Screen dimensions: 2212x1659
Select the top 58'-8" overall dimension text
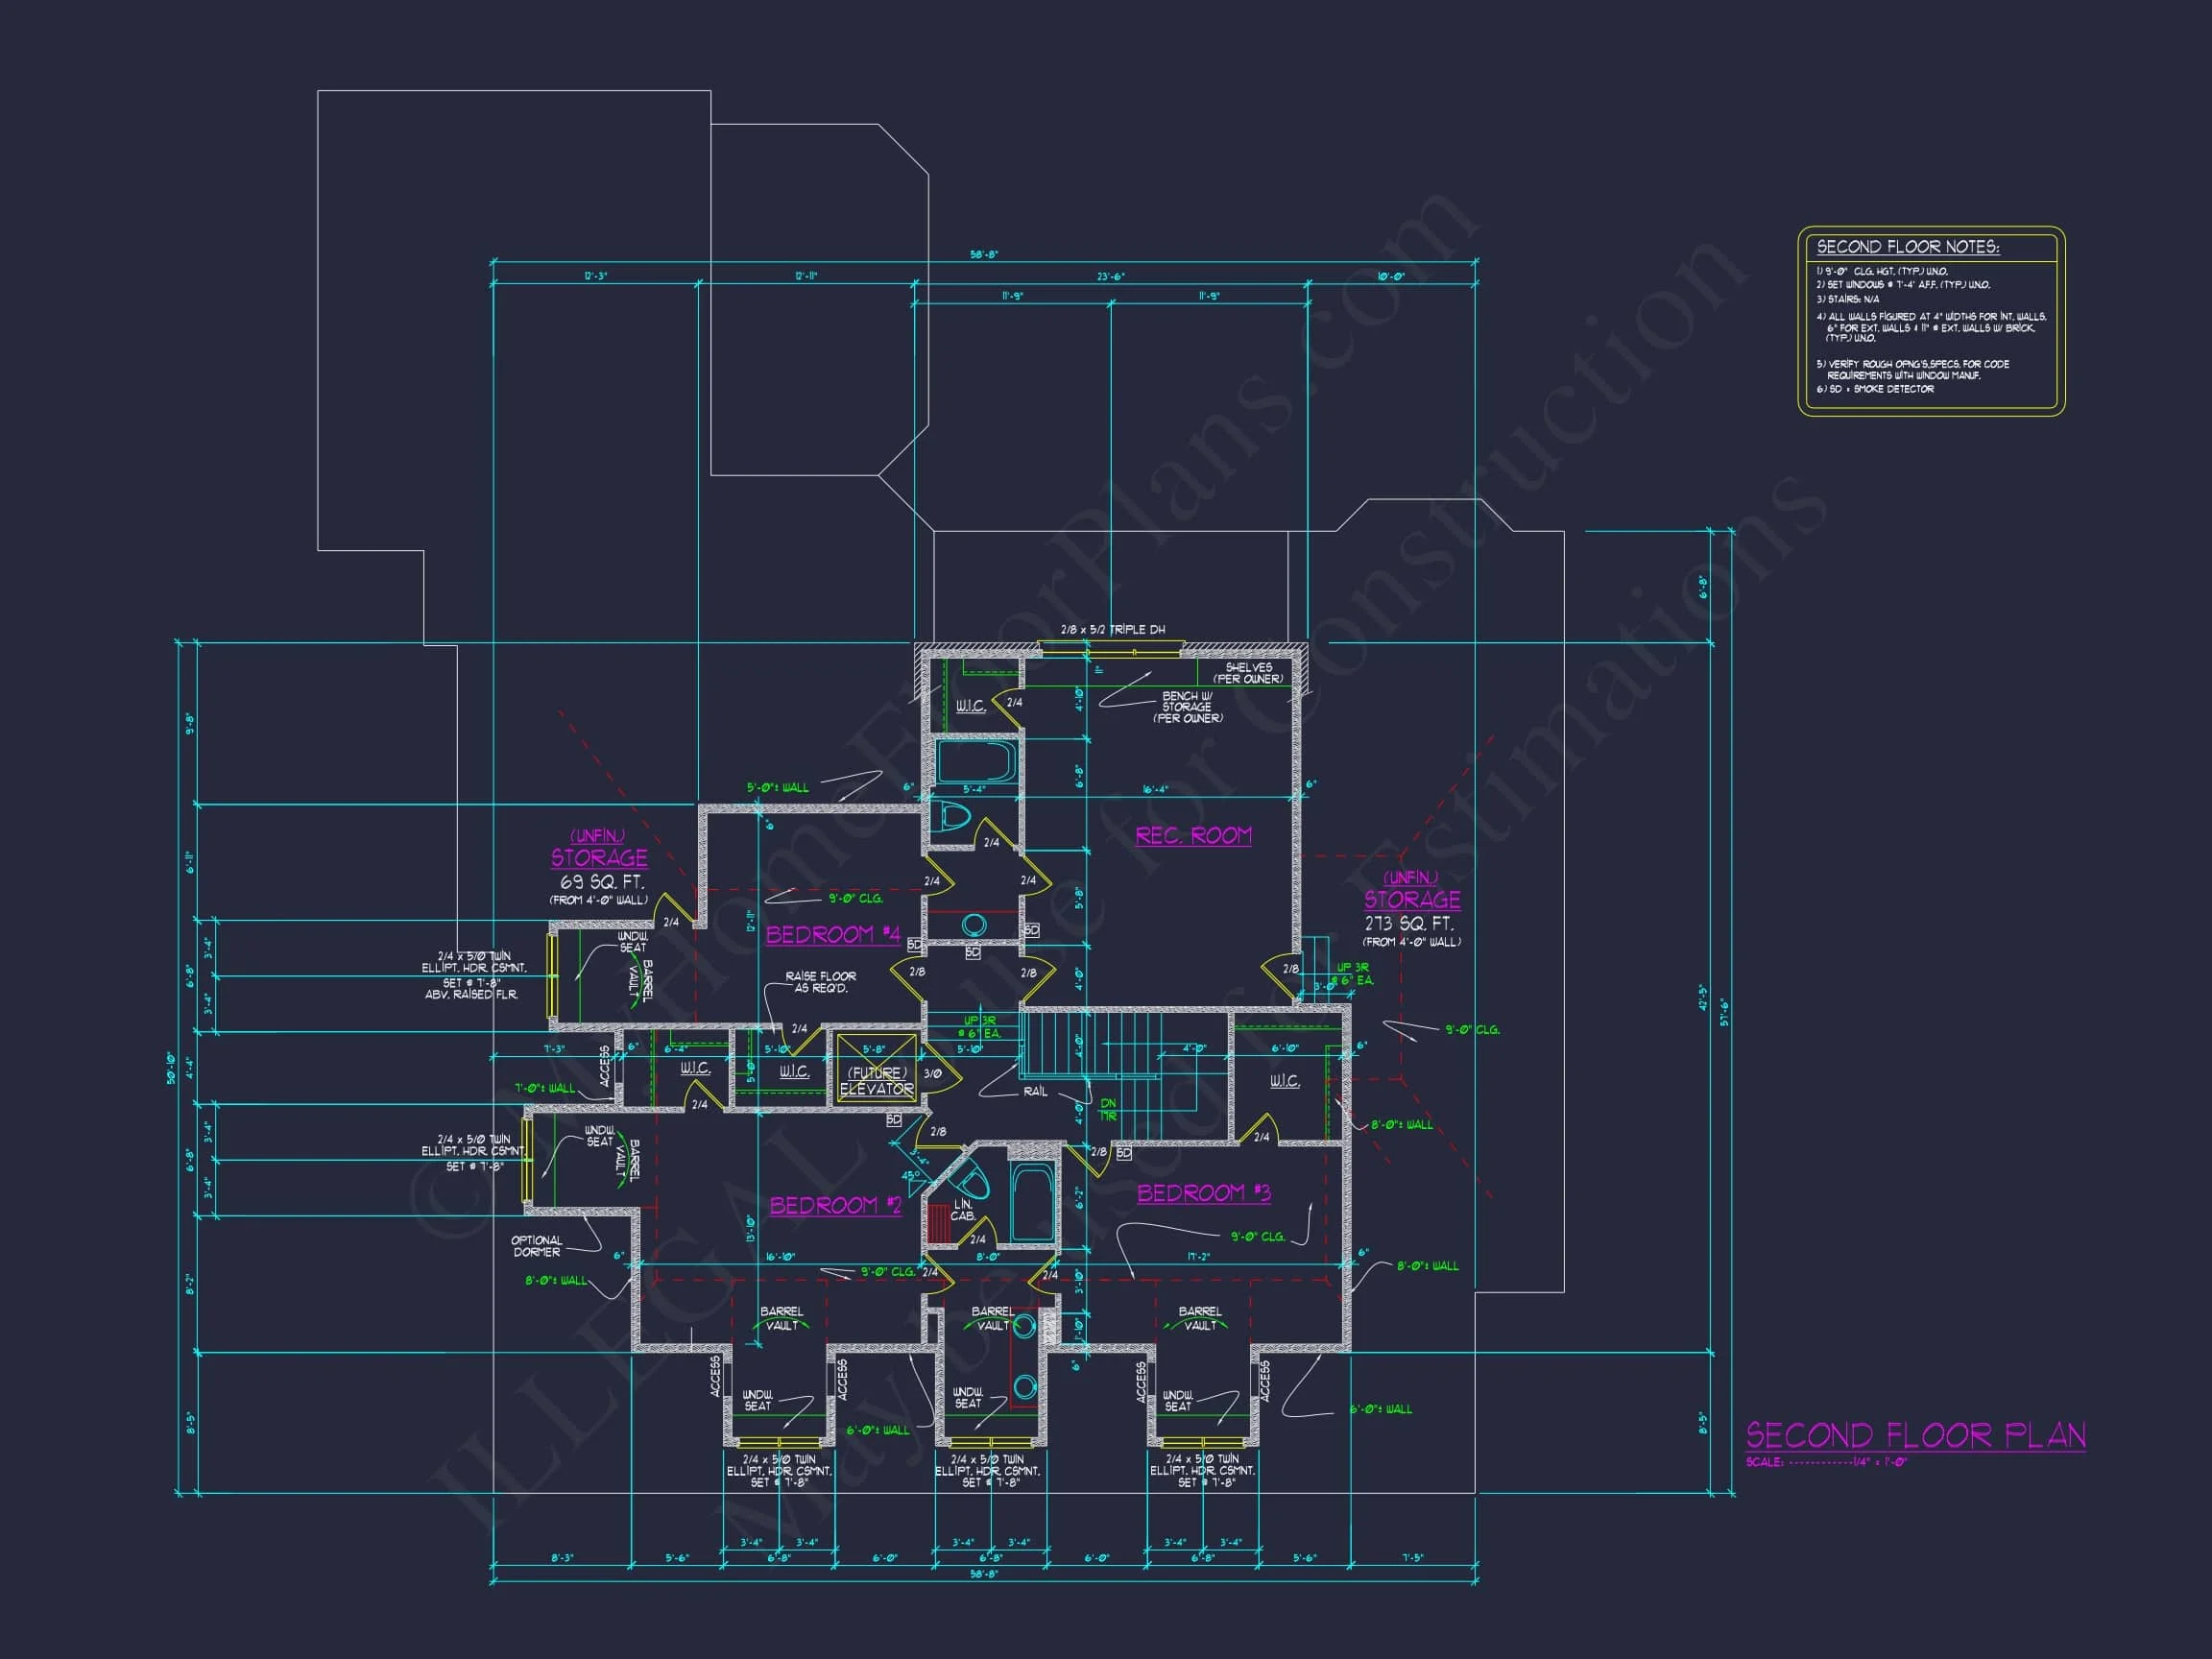984,255
